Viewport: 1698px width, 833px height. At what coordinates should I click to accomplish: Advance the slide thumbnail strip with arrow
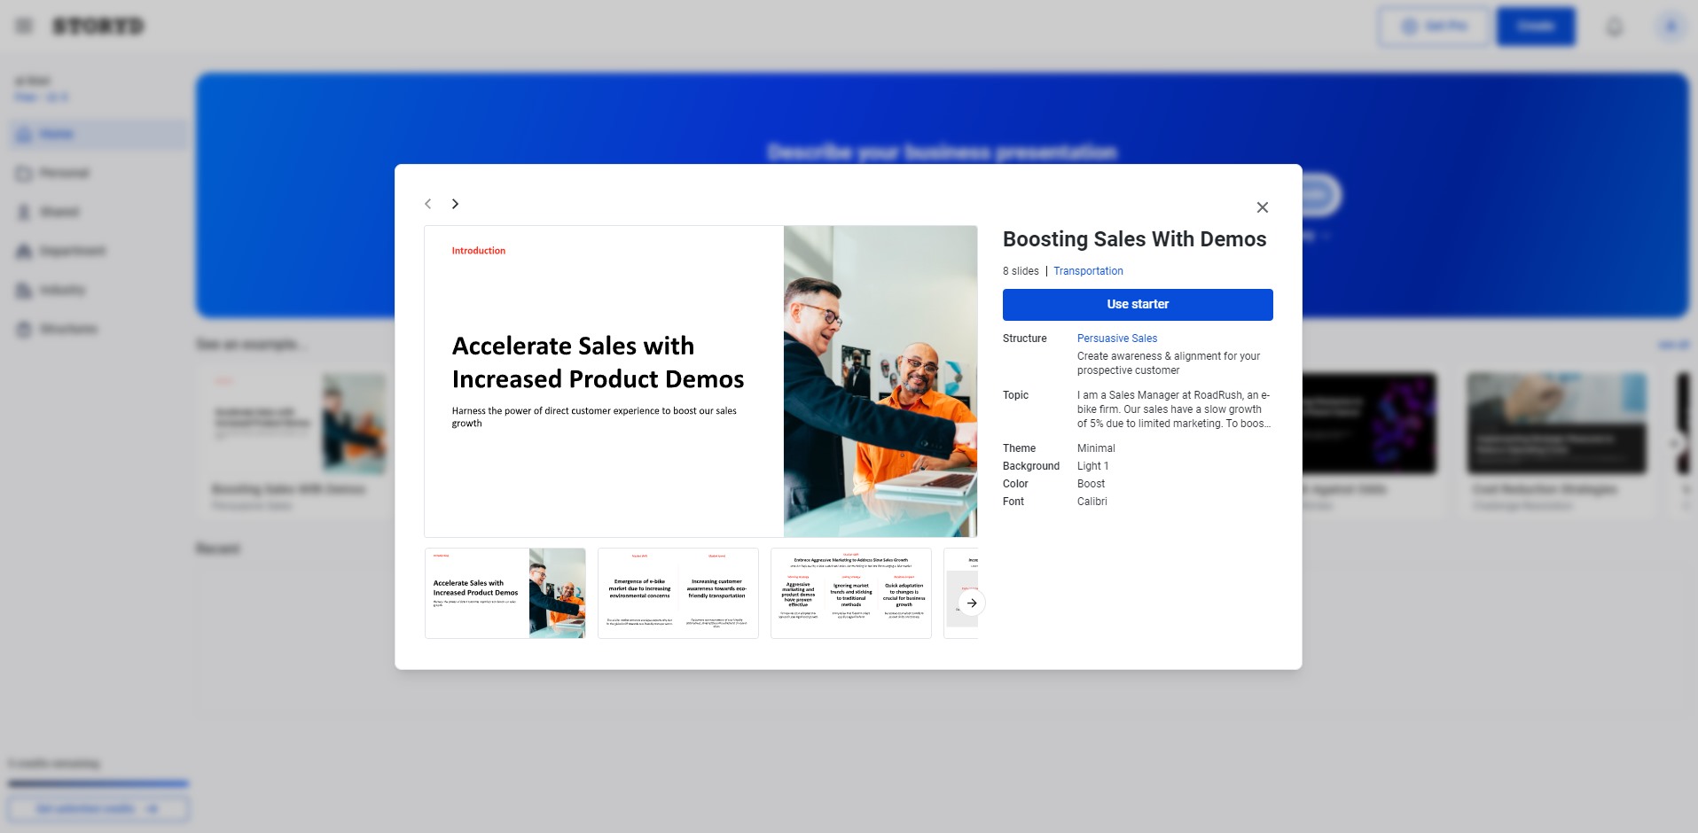[x=972, y=603]
